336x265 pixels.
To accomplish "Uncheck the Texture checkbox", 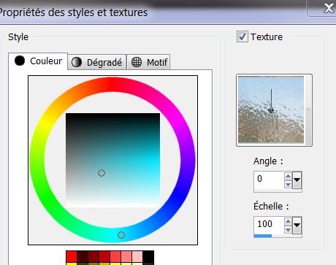I will (243, 37).
